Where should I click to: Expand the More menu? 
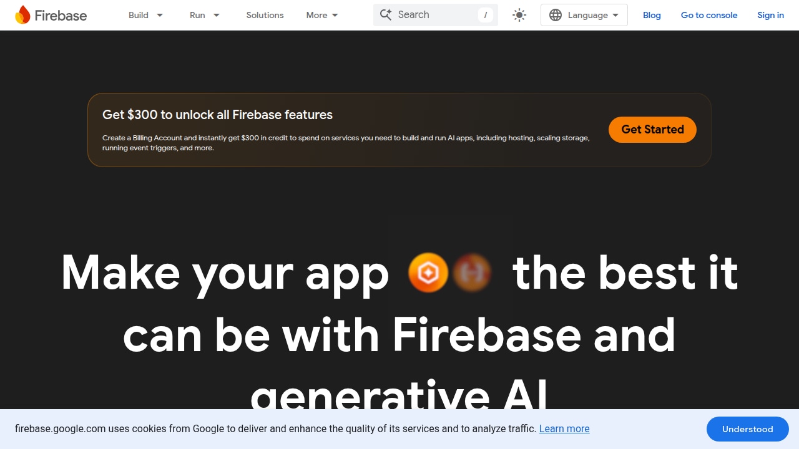click(322, 15)
